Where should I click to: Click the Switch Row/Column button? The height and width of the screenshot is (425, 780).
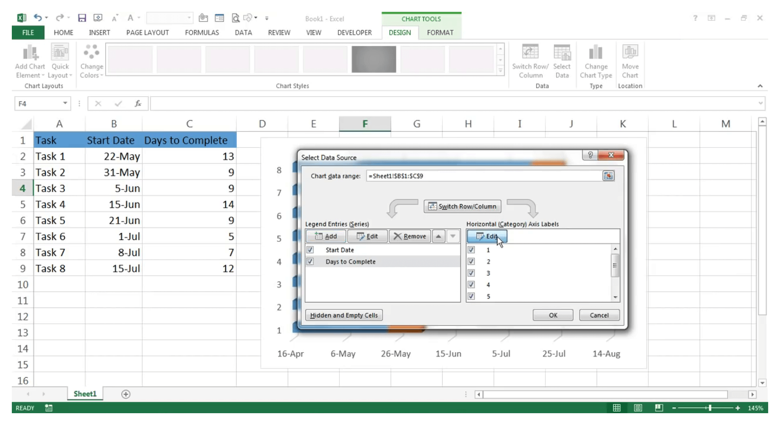coord(462,206)
